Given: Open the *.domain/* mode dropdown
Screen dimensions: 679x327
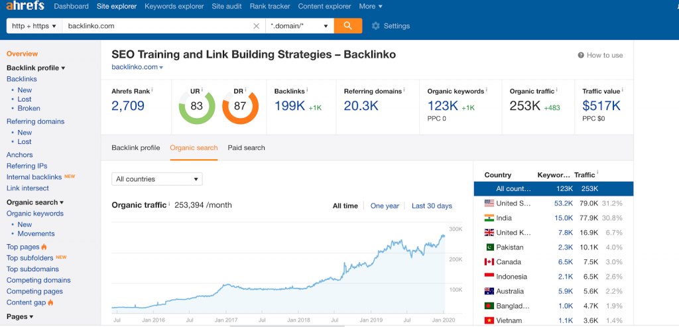Looking at the screenshot, I should 299,26.
